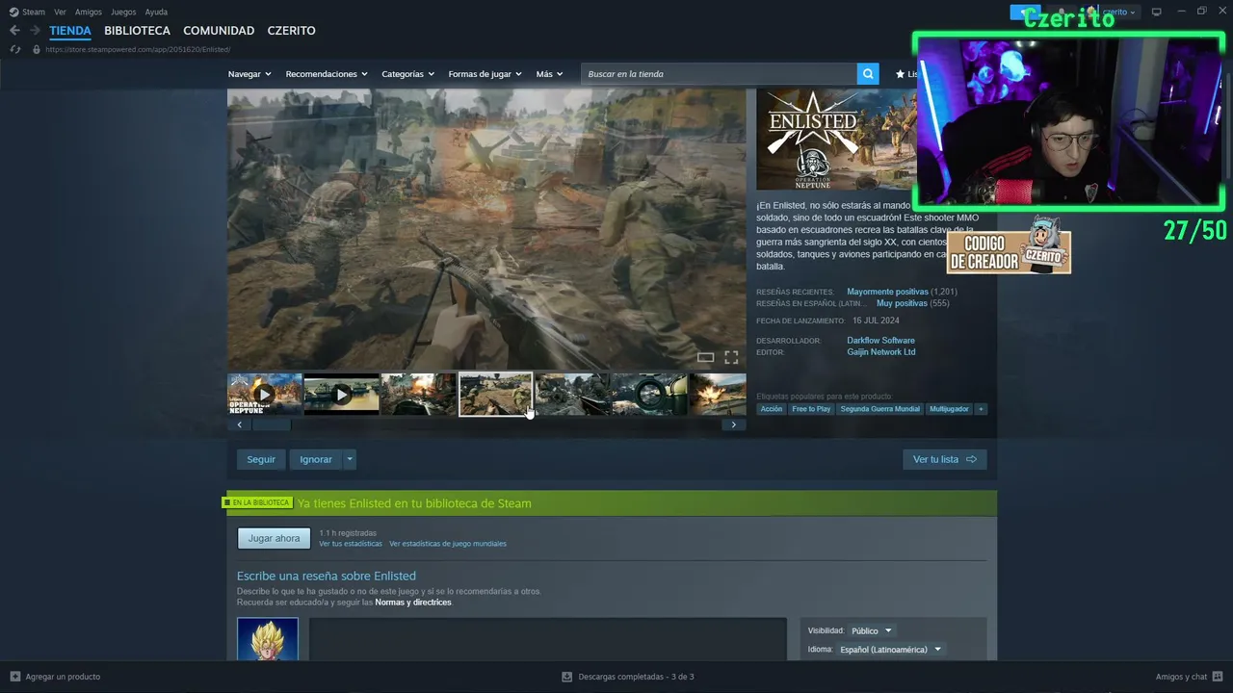Open the czerito account dropdown
This screenshot has height=693, width=1233.
click(1119, 12)
